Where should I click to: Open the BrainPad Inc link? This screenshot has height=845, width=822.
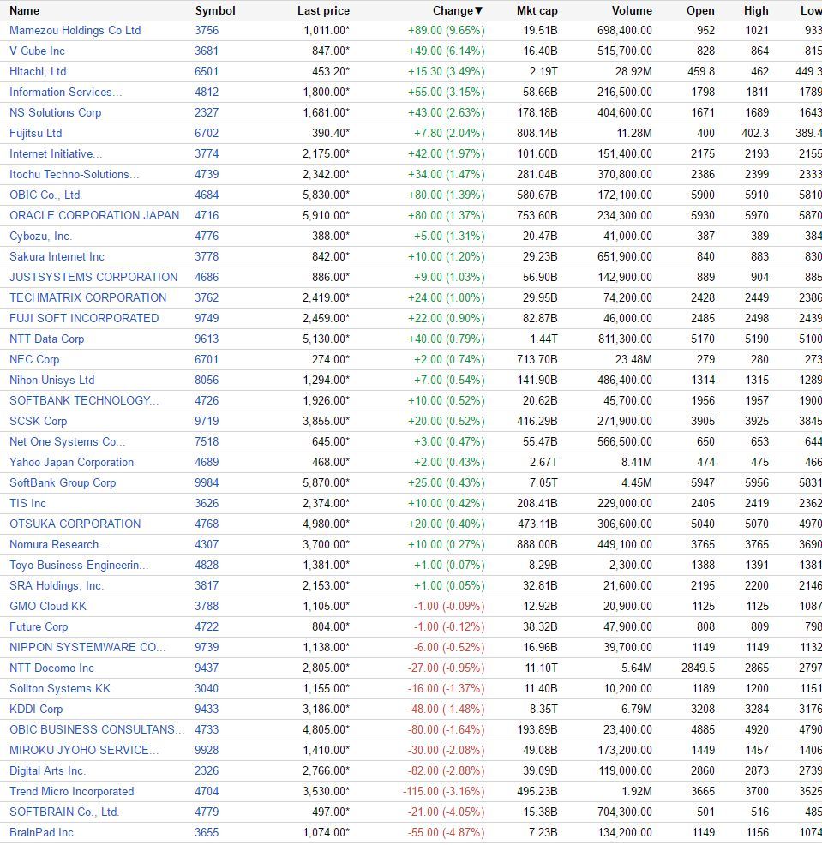(x=41, y=832)
